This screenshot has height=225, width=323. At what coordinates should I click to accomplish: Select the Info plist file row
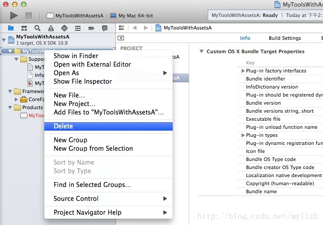coord(36,75)
